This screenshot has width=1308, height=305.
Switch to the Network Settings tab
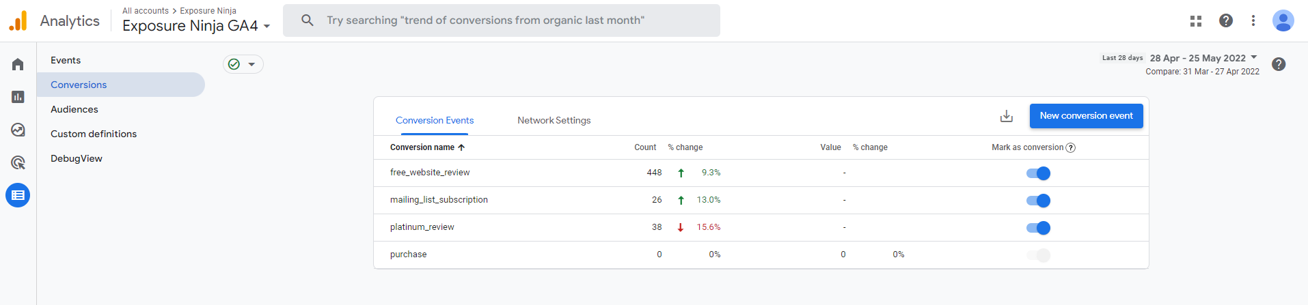[x=554, y=120]
